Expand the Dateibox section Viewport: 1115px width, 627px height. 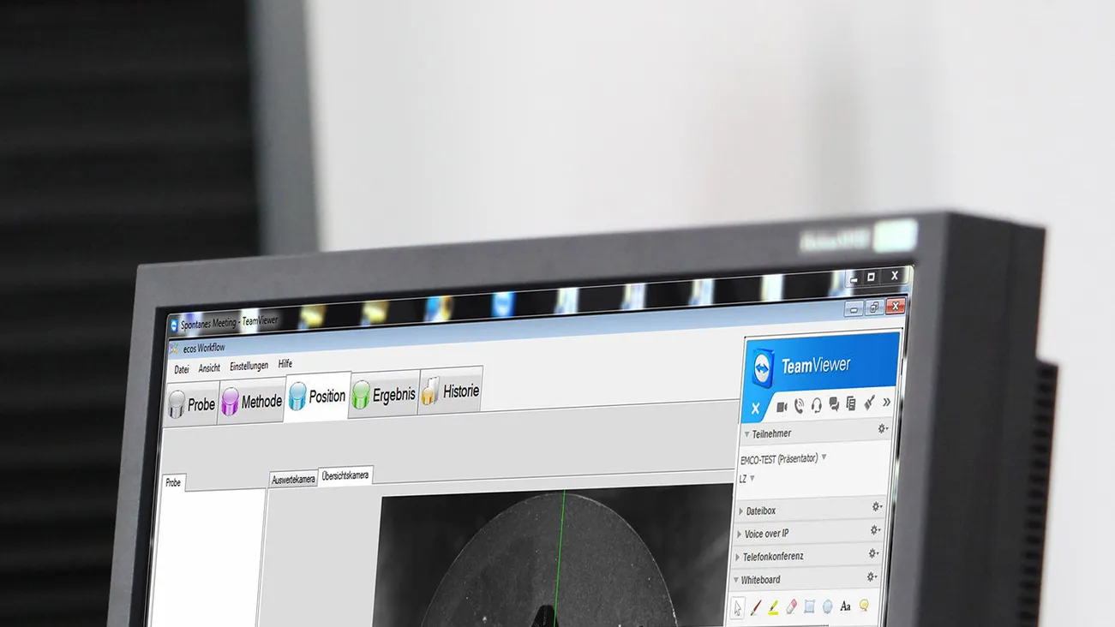click(x=740, y=511)
